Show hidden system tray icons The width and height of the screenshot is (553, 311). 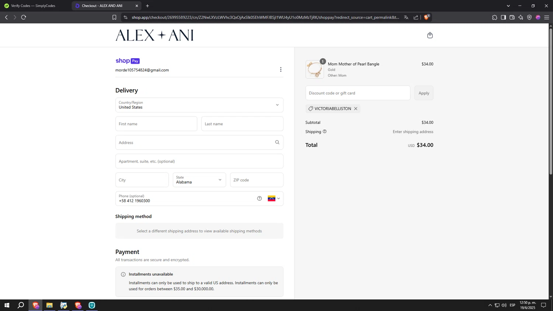[x=490, y=305]
